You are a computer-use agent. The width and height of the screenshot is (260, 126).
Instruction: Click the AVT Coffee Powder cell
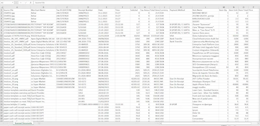[x=205, y=79]
